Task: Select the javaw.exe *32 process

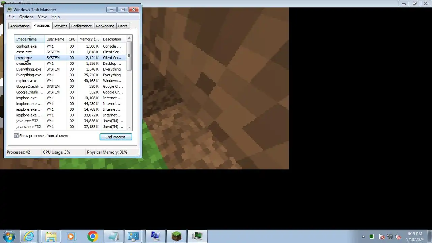Action: tap(70, 127)
